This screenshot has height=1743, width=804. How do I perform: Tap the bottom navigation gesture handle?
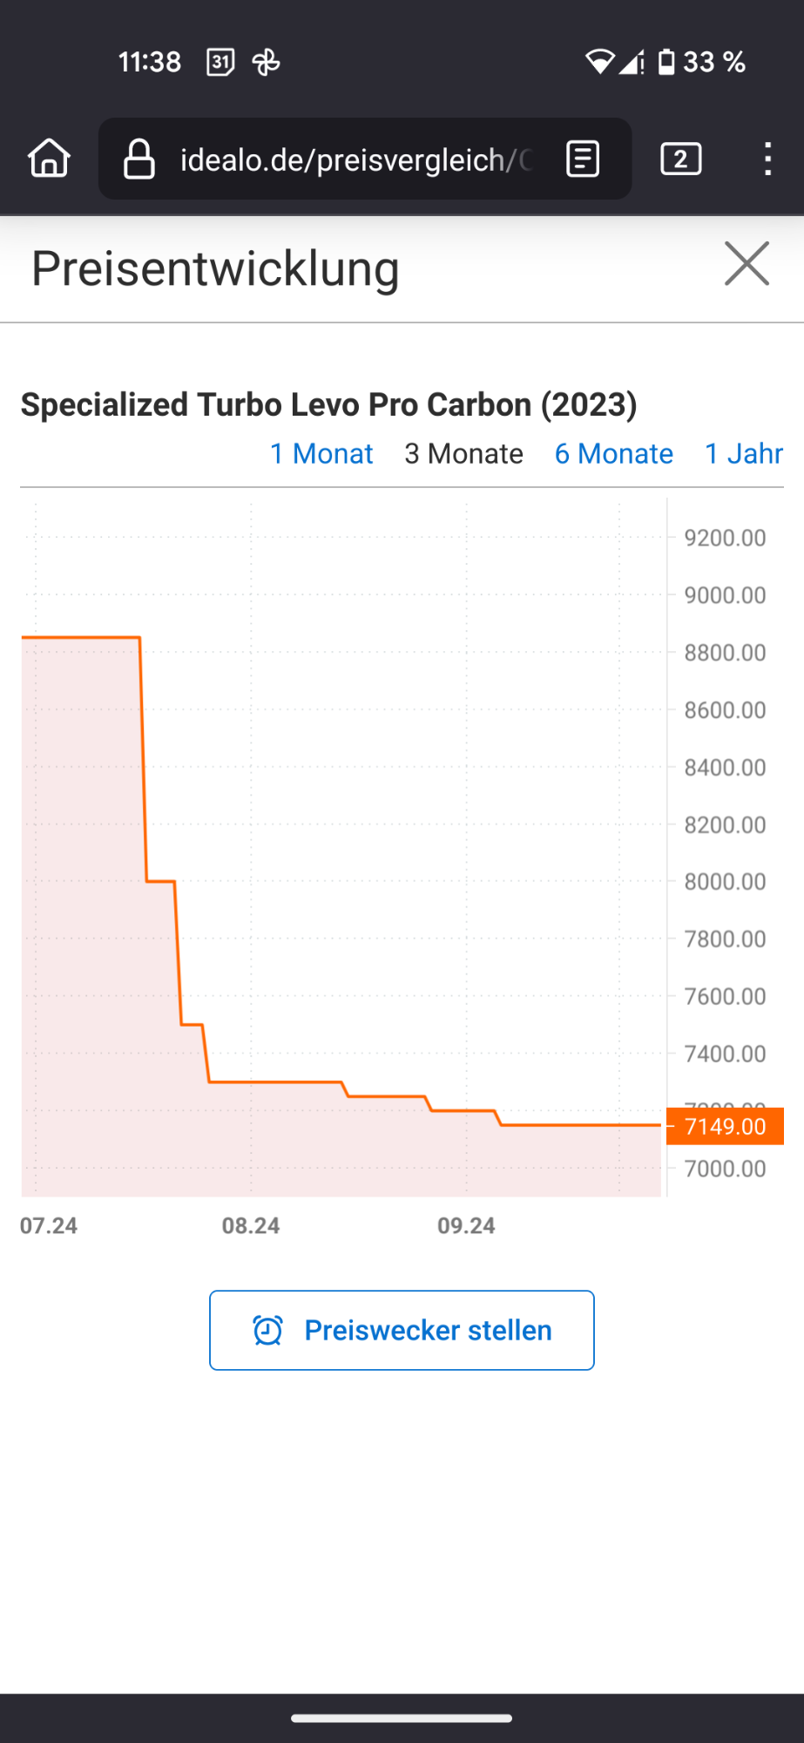402,1719
